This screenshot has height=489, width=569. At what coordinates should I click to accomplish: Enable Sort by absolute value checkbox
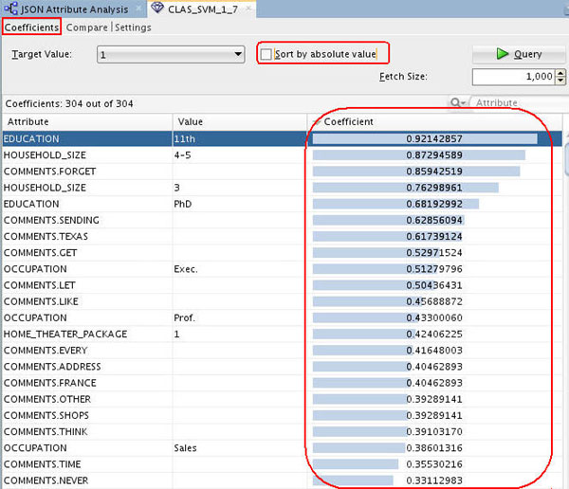266,54
